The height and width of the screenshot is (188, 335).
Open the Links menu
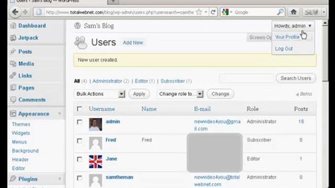[25, 76]
